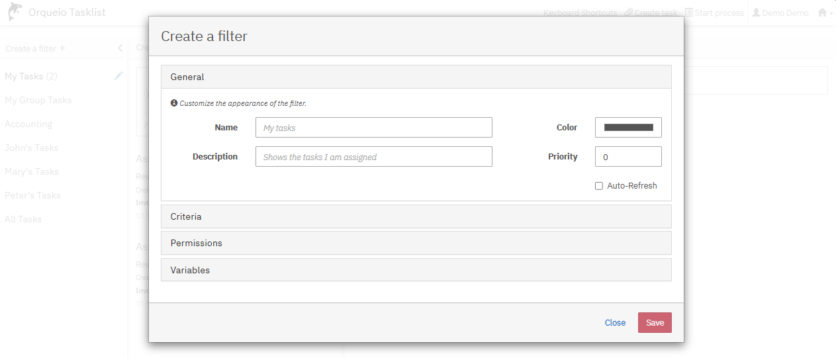Enable the Auto-Refresh checkbox
Viewport: 836px width, 358px height.
(x=599, y=186)
